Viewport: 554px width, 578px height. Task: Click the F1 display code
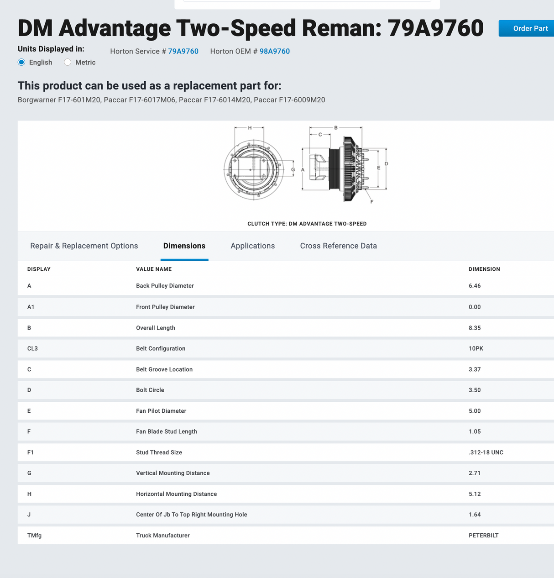31,452
